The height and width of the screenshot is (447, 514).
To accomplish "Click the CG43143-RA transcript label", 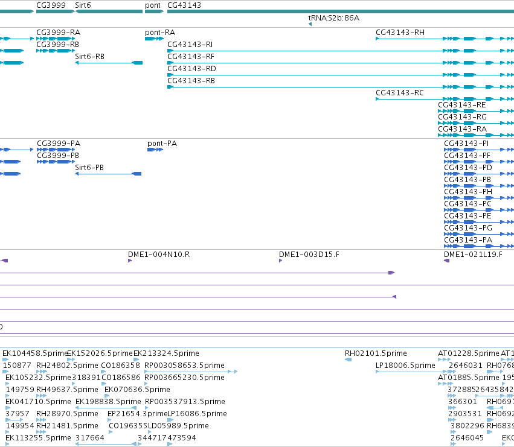I will tap(462, 129).
